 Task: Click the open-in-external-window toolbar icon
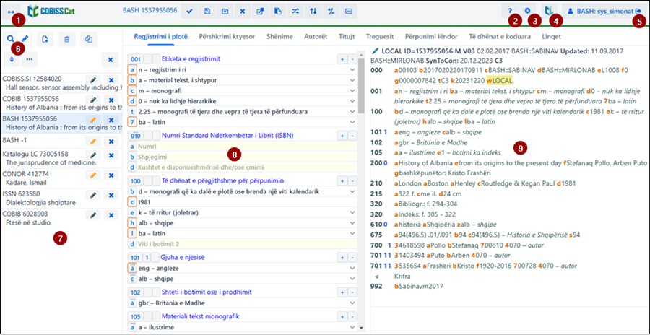[260, 12]
